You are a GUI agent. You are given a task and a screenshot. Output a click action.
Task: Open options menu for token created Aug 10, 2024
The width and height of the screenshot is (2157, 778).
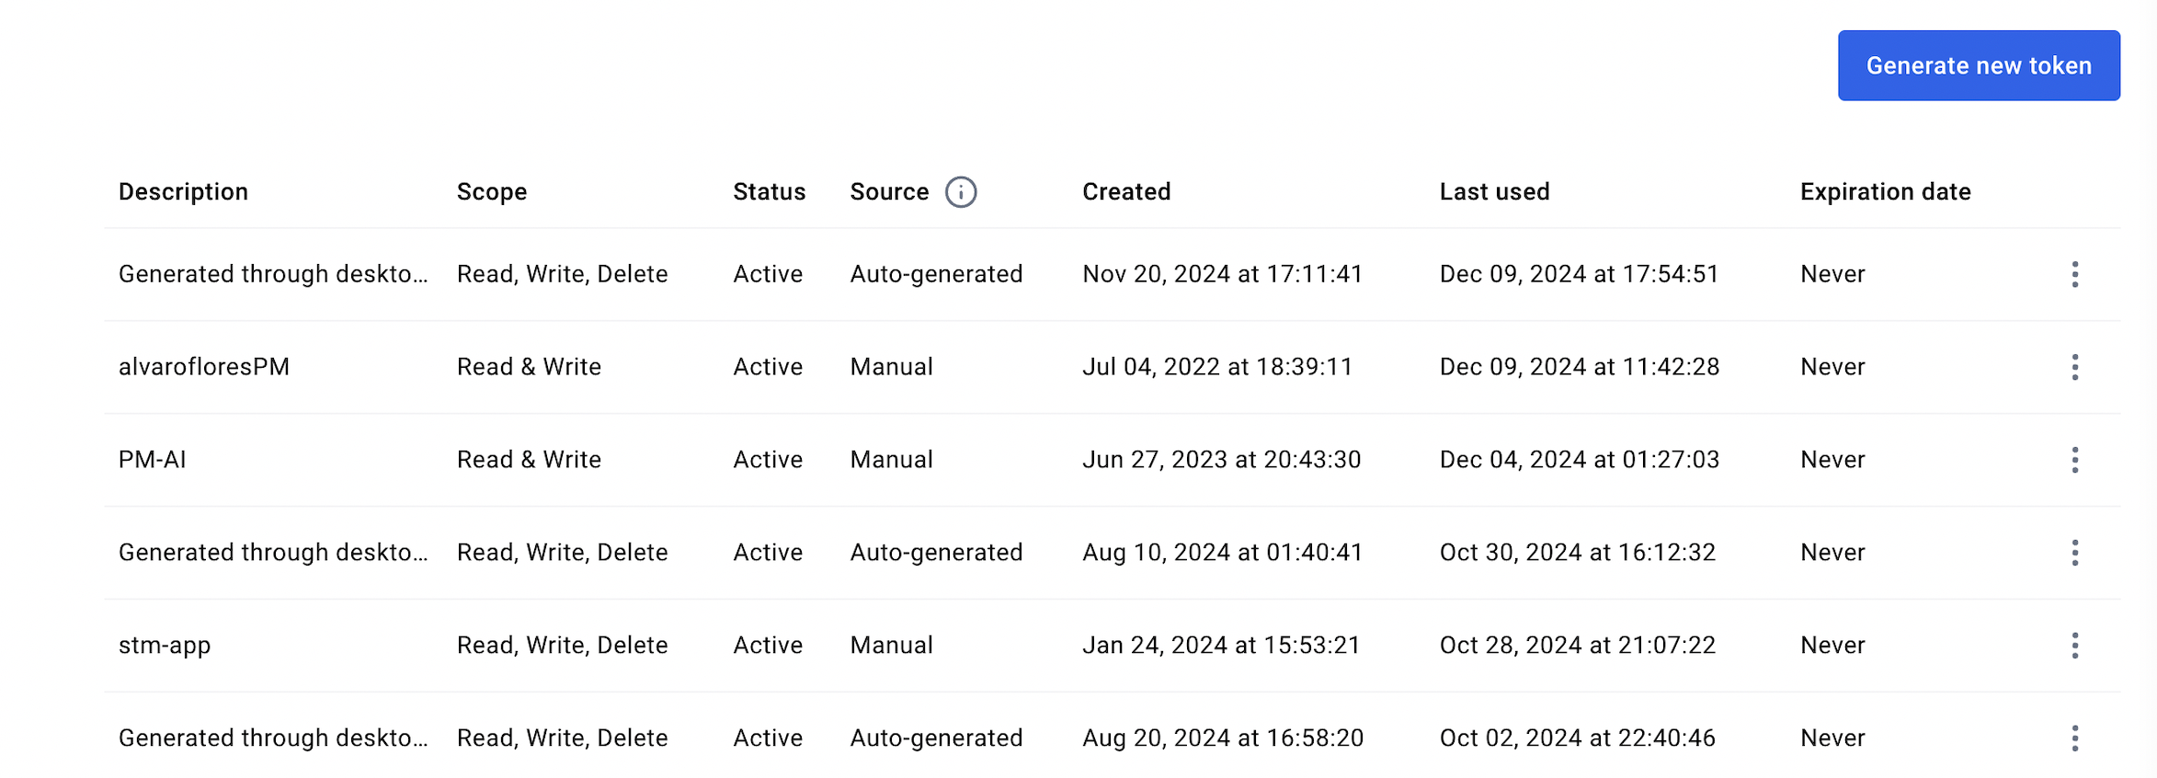click(x=2075, y=553)
